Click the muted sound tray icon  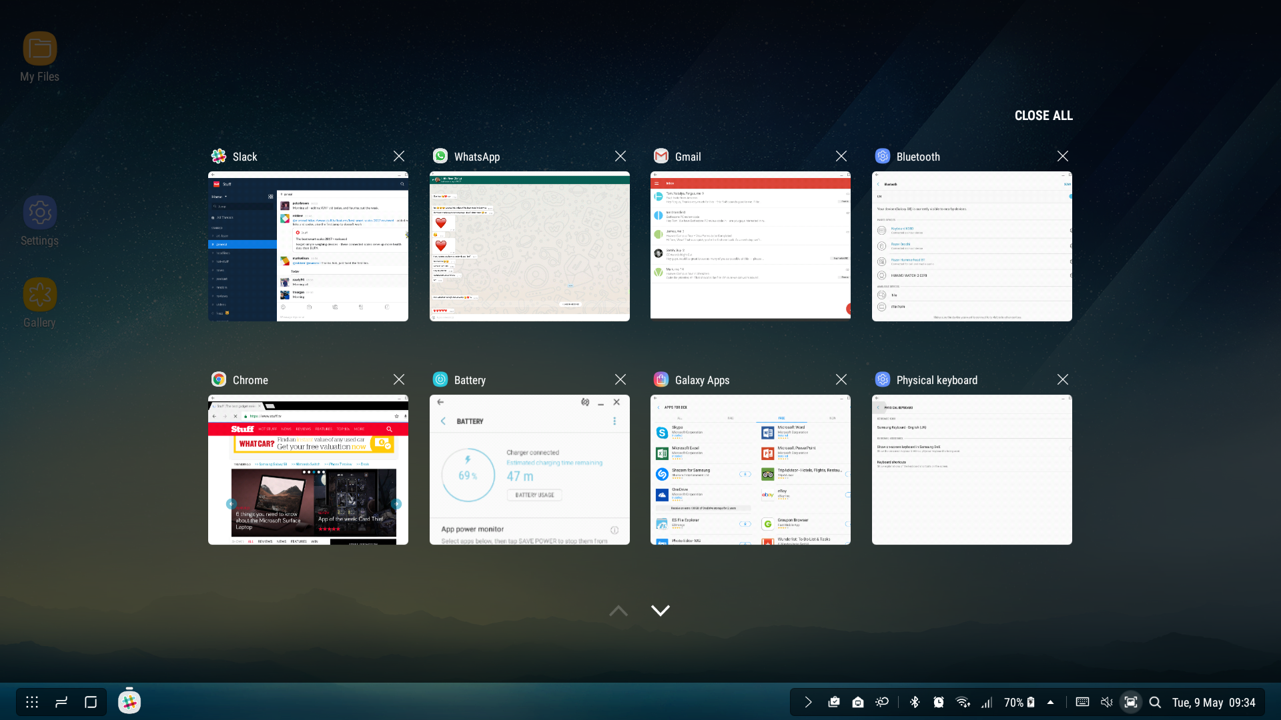1107,702
